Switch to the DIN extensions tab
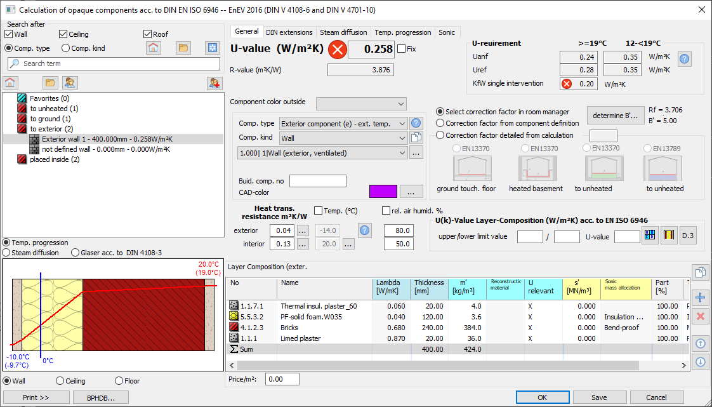Viewport: 712px width, 407px height. pos(289,32)
